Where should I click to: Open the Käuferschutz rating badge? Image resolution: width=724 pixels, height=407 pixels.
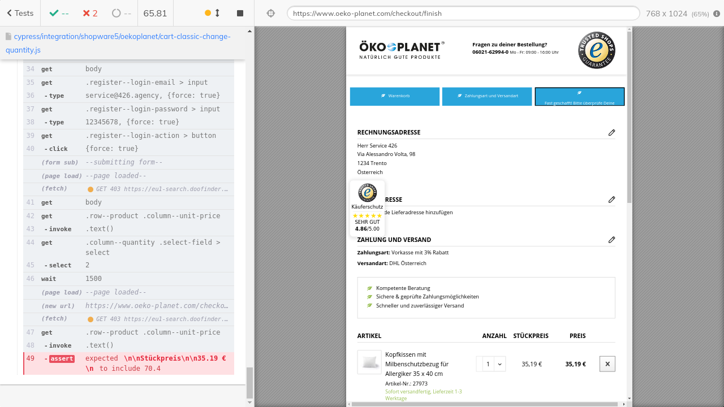[x=367, y=208]
